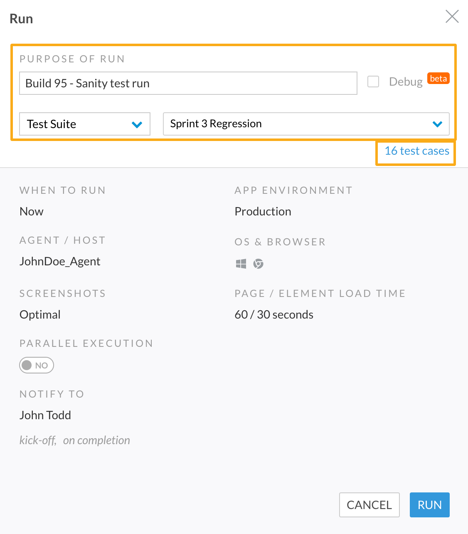Screen dimensions: 468x534
Task: Select the Now value under When to Run
Action: [32, 211]
